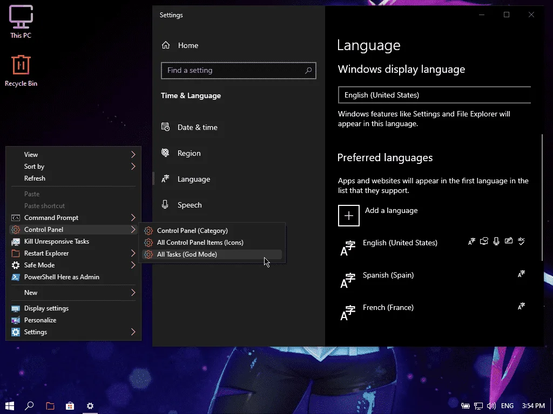Click the spell-check abc icon on the English row
Image resolution: width=553 pixels, height=414 pixels.
pos(521,241)
